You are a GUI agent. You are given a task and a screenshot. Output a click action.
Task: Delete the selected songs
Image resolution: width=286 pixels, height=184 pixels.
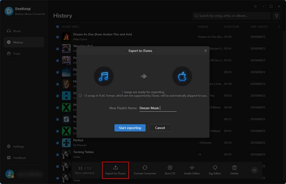click(x=235, y=170)
